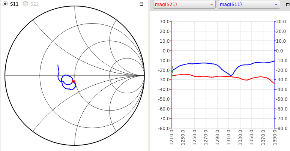Viewport: 290px width, 151px height.
Task: Select the S22 radio button
Action: coord(26,4)
